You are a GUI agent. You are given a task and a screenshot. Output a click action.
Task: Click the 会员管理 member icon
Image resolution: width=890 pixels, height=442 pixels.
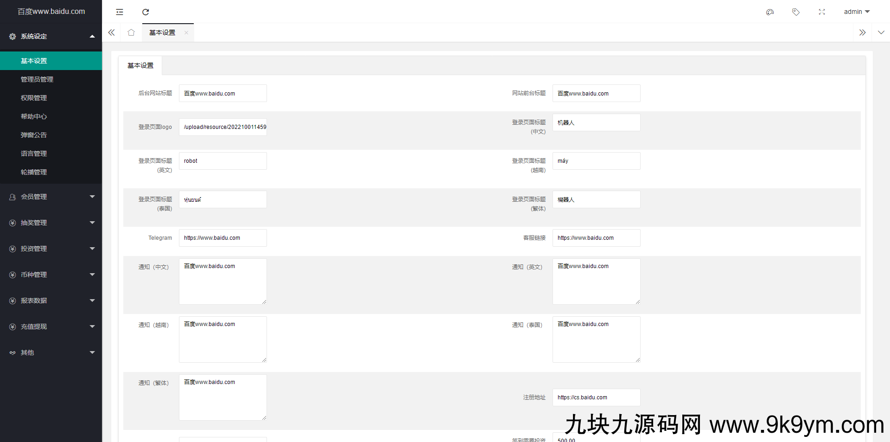tap(12, 197)
